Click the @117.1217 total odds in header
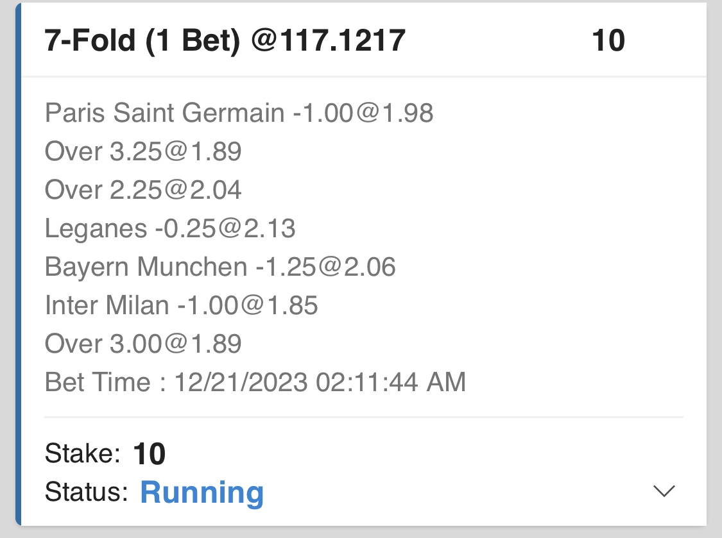722x538 pixels. click(x=329, y=41)
